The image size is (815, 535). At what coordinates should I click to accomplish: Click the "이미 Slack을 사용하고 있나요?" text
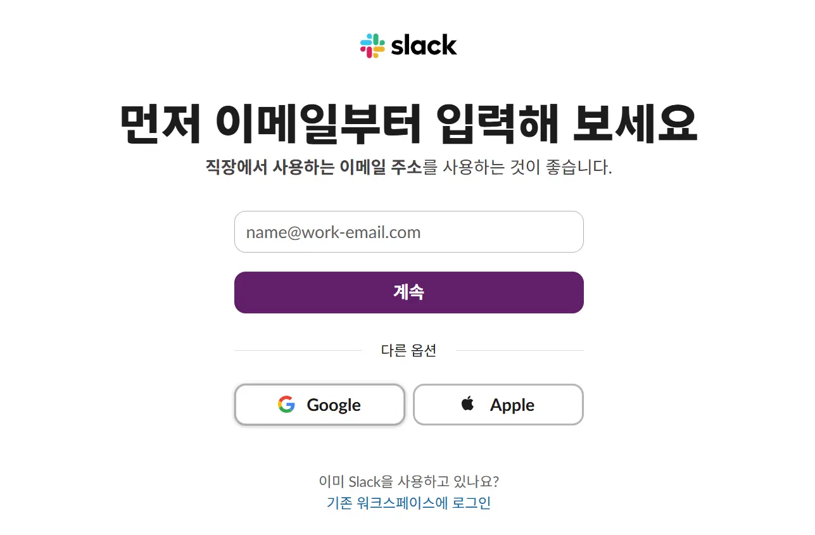(x=408, y=482)
